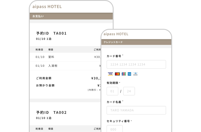Open reservation ID TA001 heading
This screenshot has height=132, width=201.
point(51,33)
